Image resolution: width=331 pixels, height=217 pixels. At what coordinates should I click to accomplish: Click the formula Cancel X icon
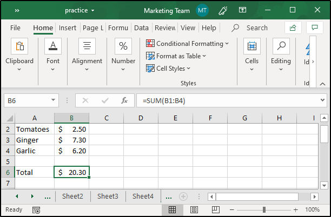[85, 100]
